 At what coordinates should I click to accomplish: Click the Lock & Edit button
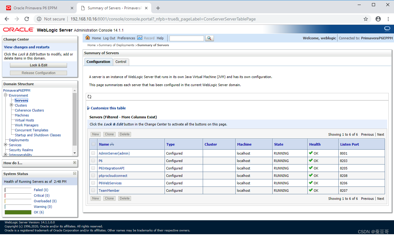(x=38, y=65)
